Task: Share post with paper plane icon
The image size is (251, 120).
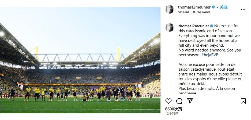Action: 190,101
